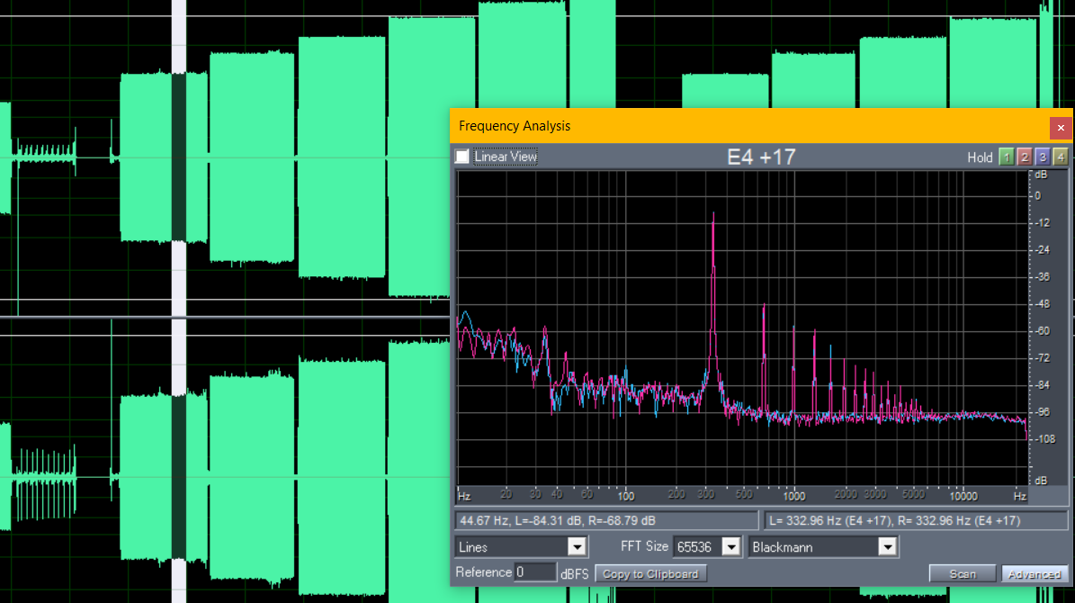Screen dimensions: 1075x603
Task: Click the -108 dB scale label
Action: (1044, 439)
